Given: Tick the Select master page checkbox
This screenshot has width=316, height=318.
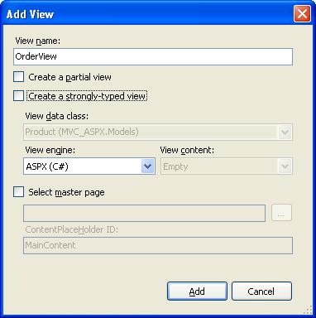Looking at the screenshot, I should coord(19,192).
